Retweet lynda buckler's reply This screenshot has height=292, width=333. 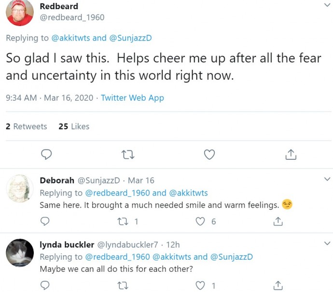[123, 286]
